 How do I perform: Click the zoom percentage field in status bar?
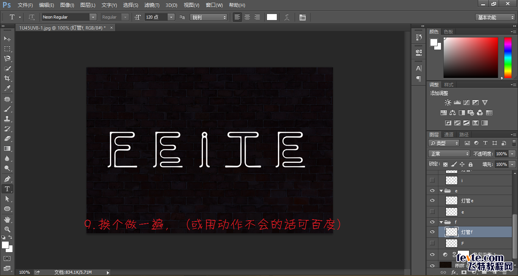coord(24,272)
